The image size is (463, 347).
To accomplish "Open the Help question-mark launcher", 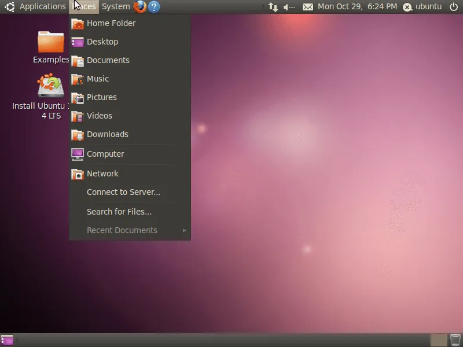I will [x=154, y=7].
